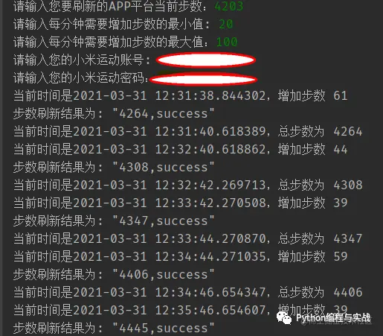Click the green minimum value 20
The height and width of the screenshot is (336, 383).
[226, 25]
